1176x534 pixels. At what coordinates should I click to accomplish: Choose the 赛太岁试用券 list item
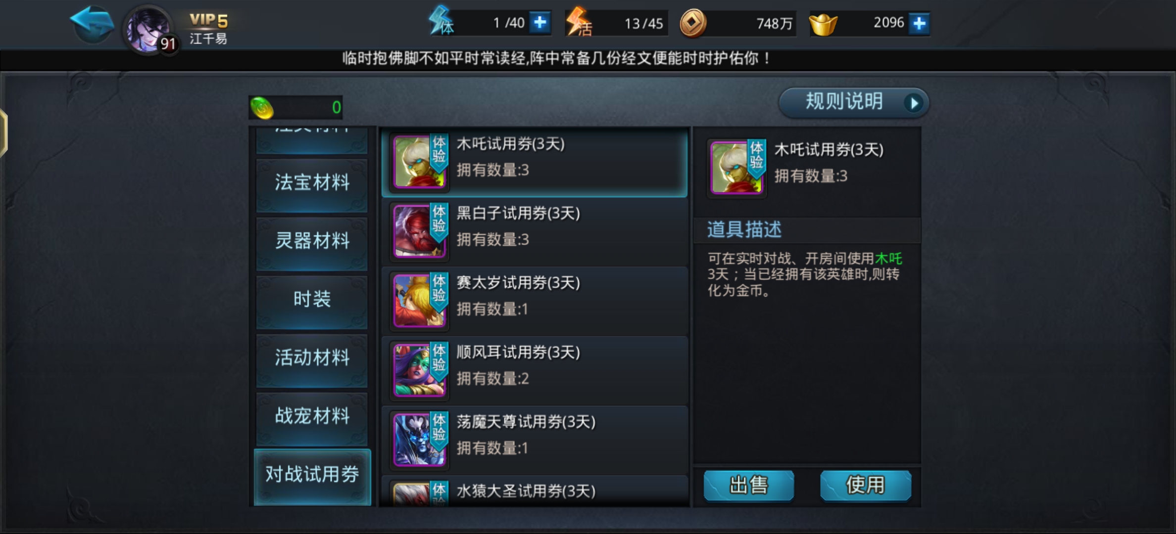535,301
